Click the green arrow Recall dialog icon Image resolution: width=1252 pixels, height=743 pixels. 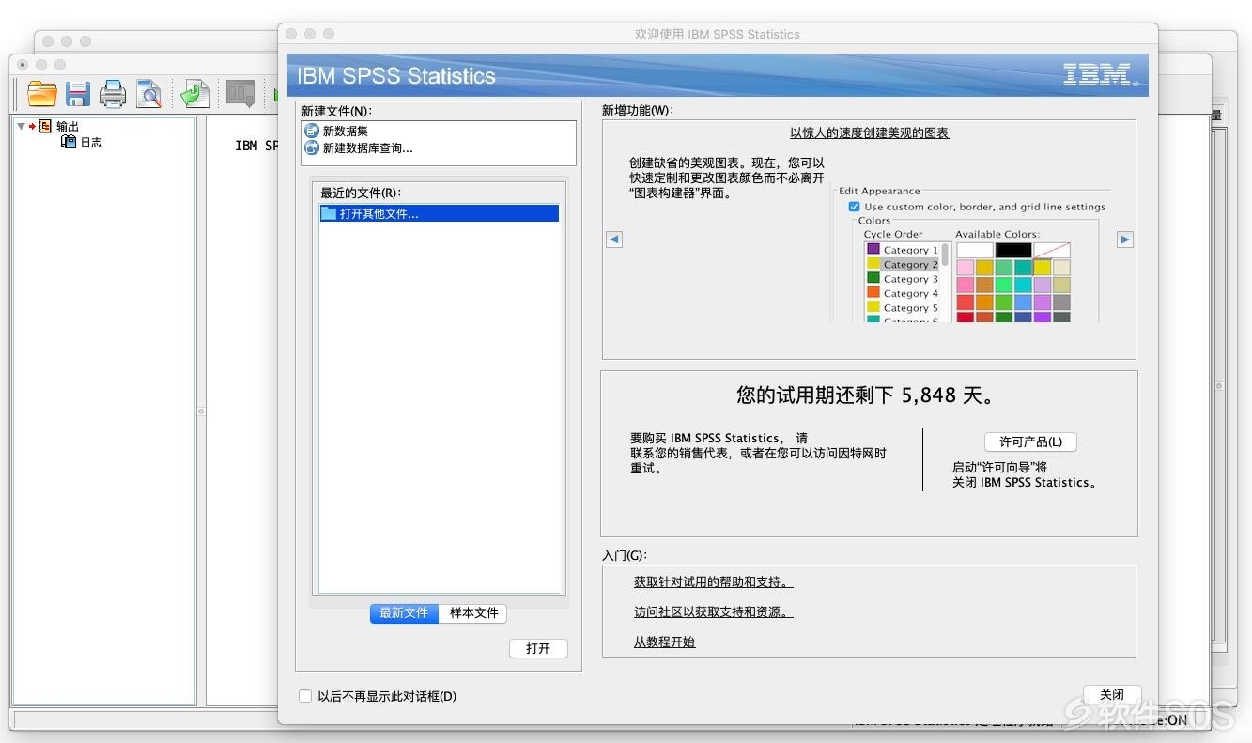tap(195, 93)
